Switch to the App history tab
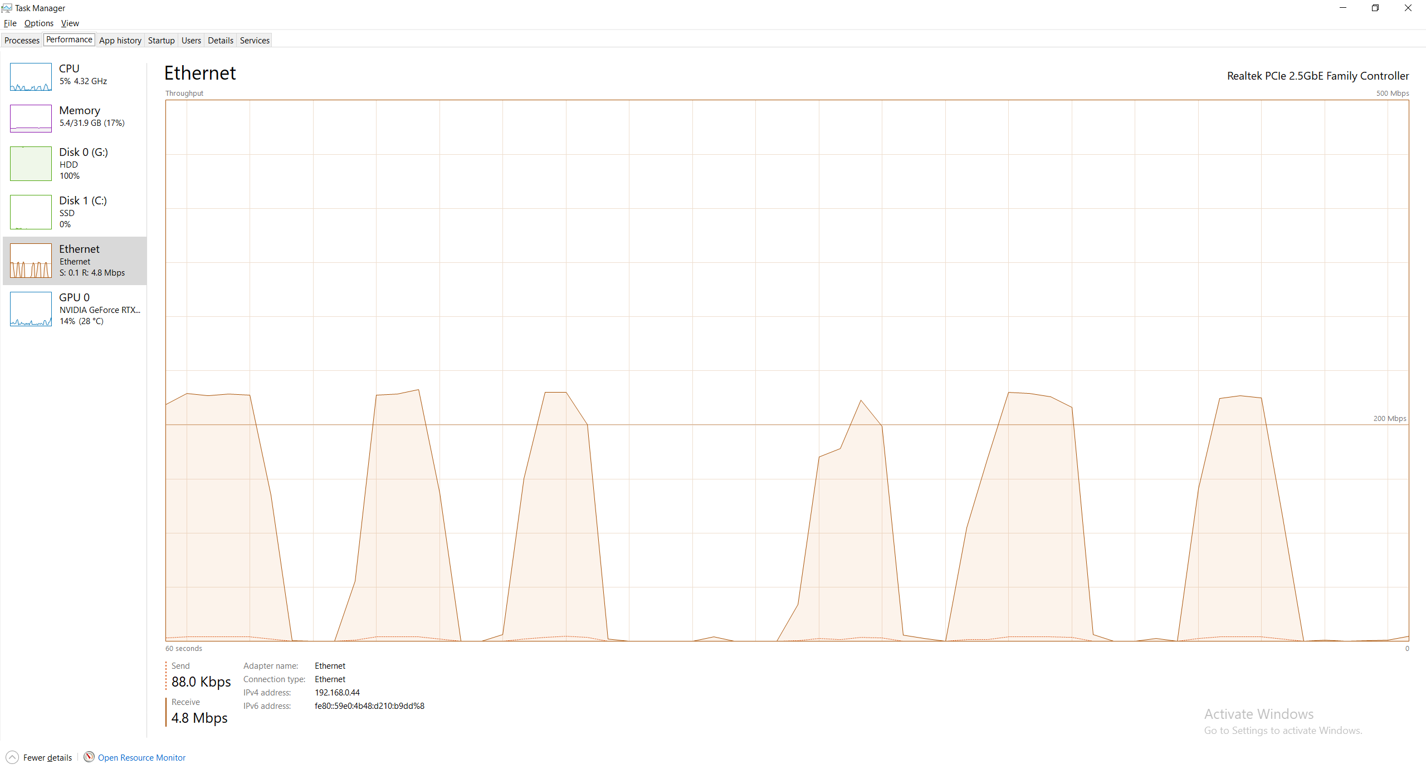 [120, 41]
